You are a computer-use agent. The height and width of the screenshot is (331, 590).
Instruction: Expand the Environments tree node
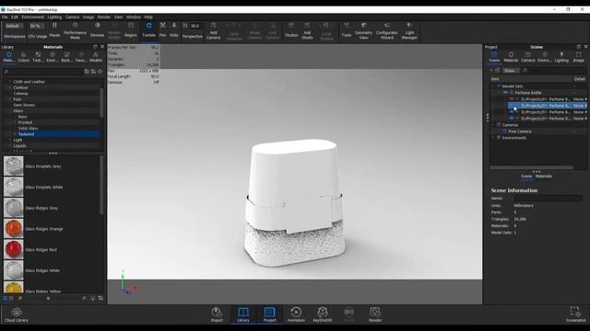pos(493,138)
